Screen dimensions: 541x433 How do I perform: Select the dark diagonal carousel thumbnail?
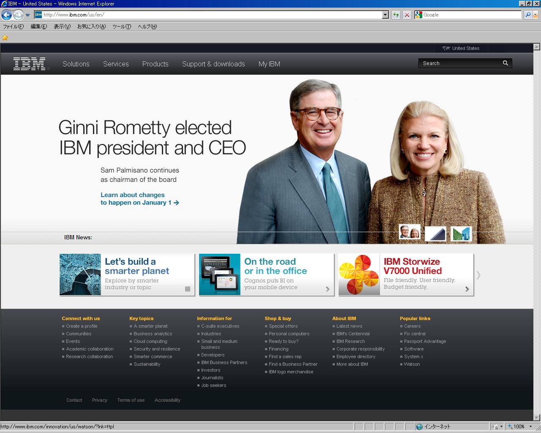[x=435, y=233]
